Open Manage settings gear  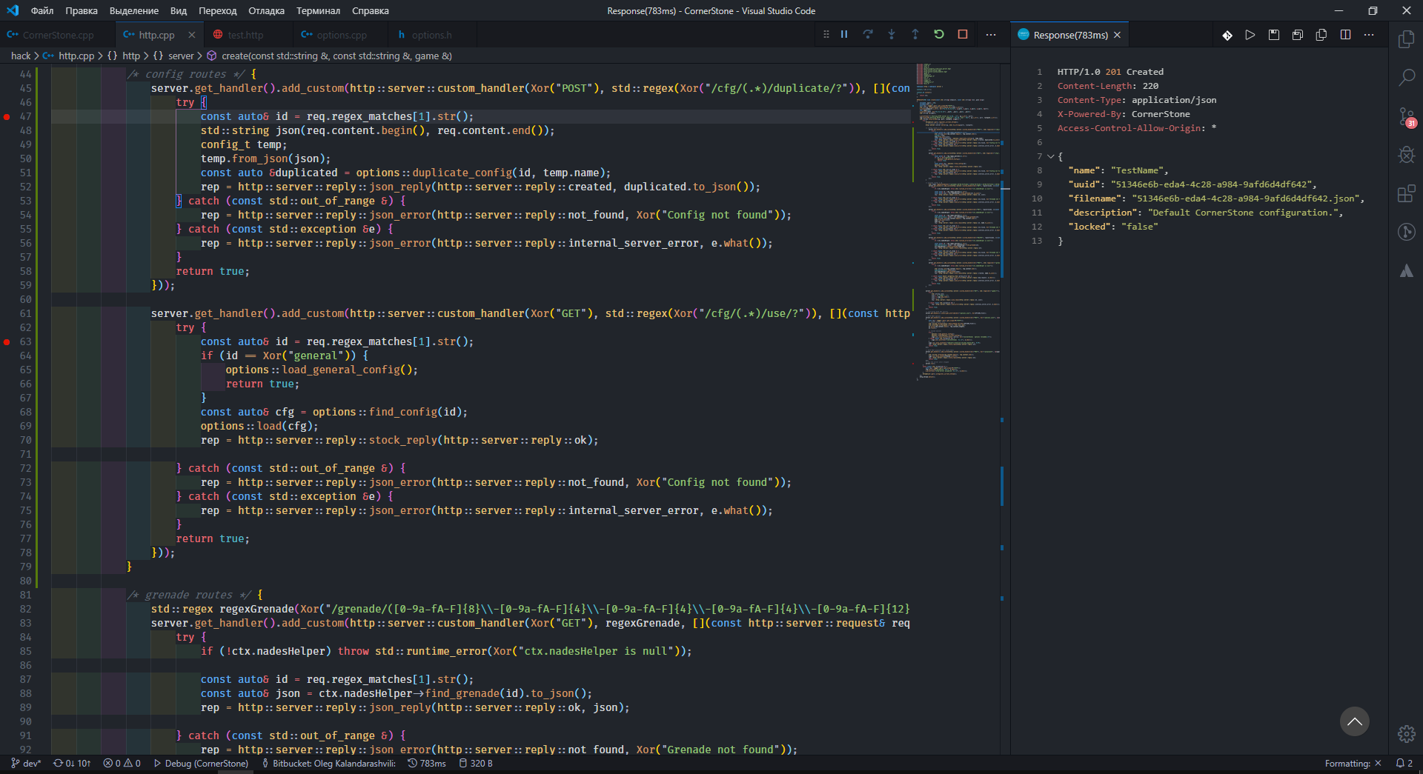[1406, 734]
